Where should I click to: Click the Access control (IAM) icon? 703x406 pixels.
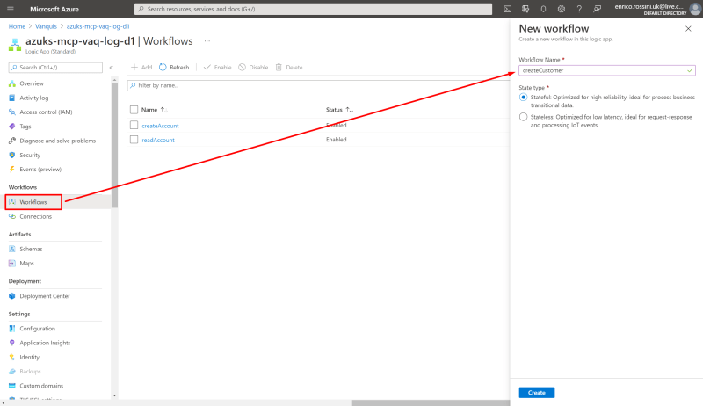[x=12, y=112]
